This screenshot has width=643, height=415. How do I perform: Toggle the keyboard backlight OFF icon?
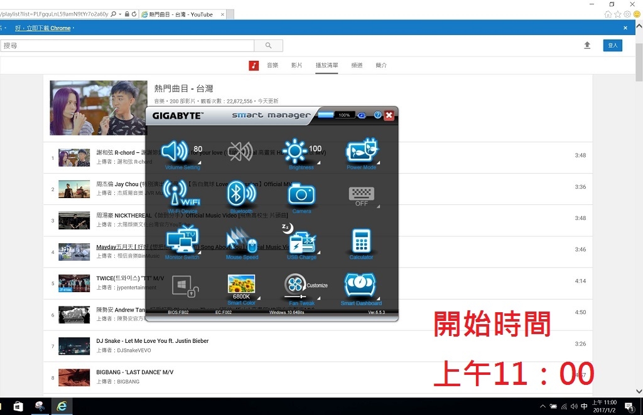point(361,196)
